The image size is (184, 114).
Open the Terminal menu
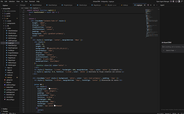click(32, 2)
